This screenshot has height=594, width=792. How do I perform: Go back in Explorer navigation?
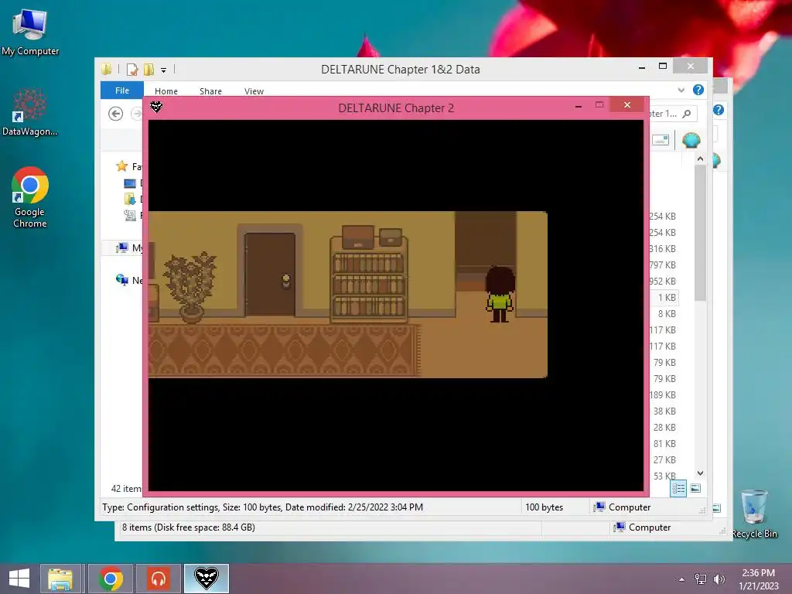(116, 114)
